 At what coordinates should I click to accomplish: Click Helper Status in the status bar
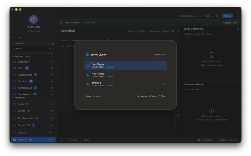click(x=205, y=140)
